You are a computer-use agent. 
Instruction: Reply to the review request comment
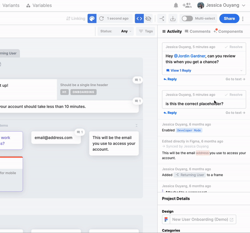(x=170, y=79)
